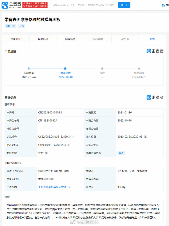Switch to the 基础信息 tab
This screenshot has width=169, height=226.
(43, 39)
